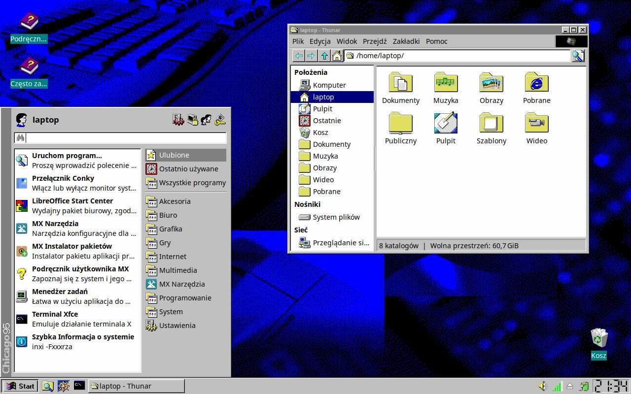Click the volume speaker tray icon
This screenshot has width=631, height=394.
click(543, 386)
